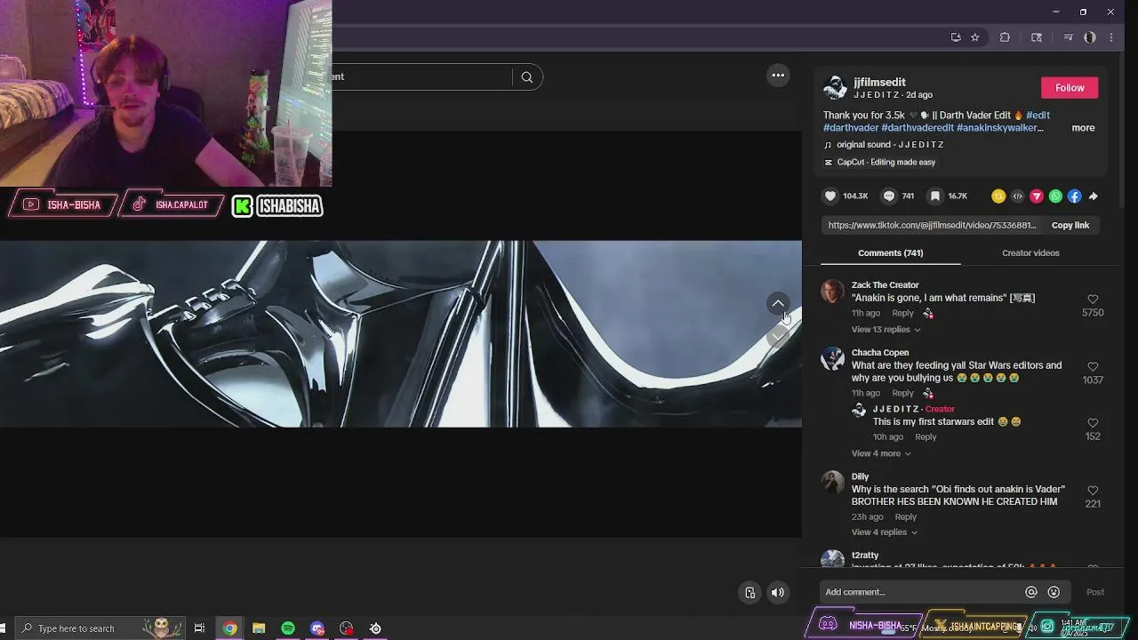The image size is (1138, 640).
Task: Click the TikTok search field
Action: [x=422, y=77]
